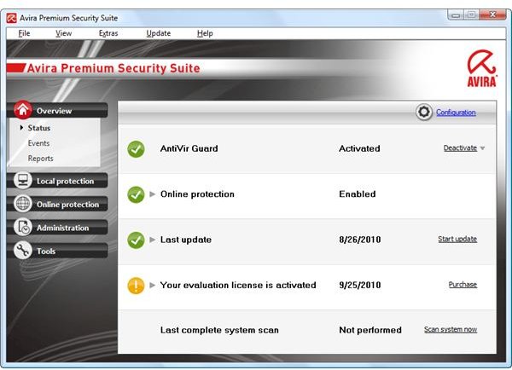Viewport: 512px width, 370px height.
Task: Open the Administration section
Action: click(x=57, y=228)
